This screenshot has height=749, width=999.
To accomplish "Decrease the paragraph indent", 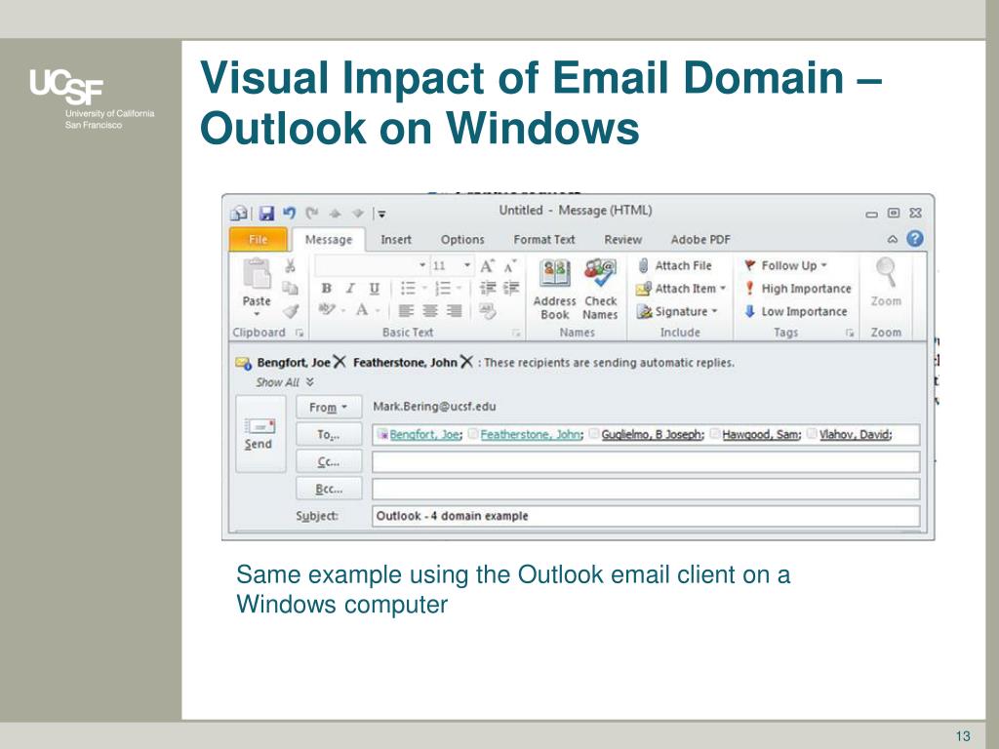I will click(x=488, y=289).
